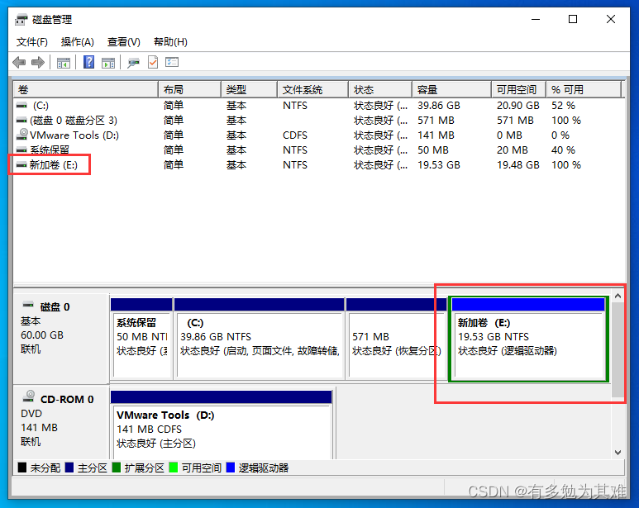
Task: Select the VMware Tools (D:) 141 MB CDFS block
Action: point(222,425)
